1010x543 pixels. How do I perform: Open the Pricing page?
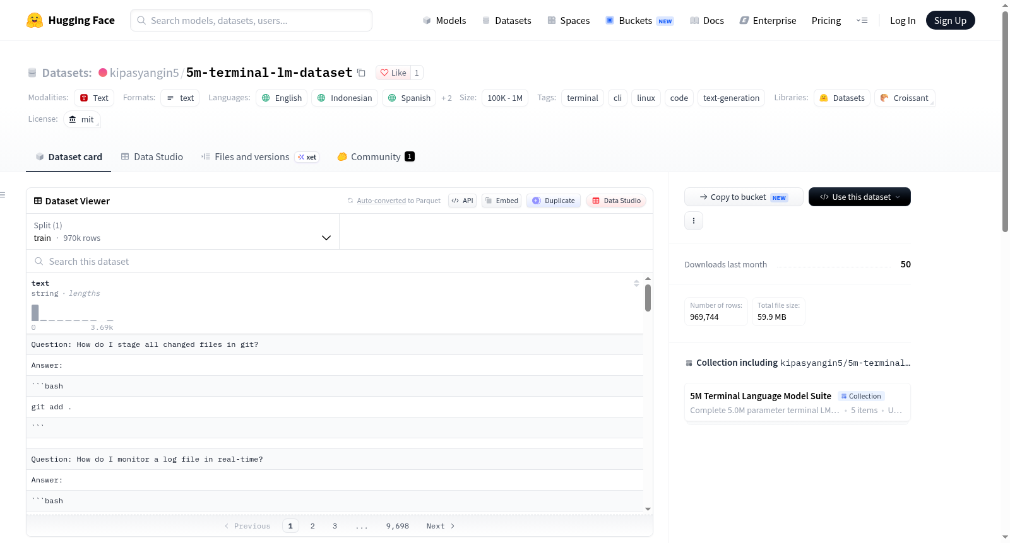click(826, 20)
